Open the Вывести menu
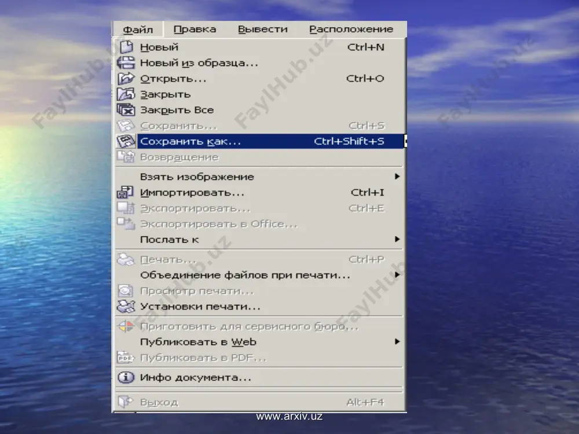Screen dimensions: 579x434 click(262, 29)
